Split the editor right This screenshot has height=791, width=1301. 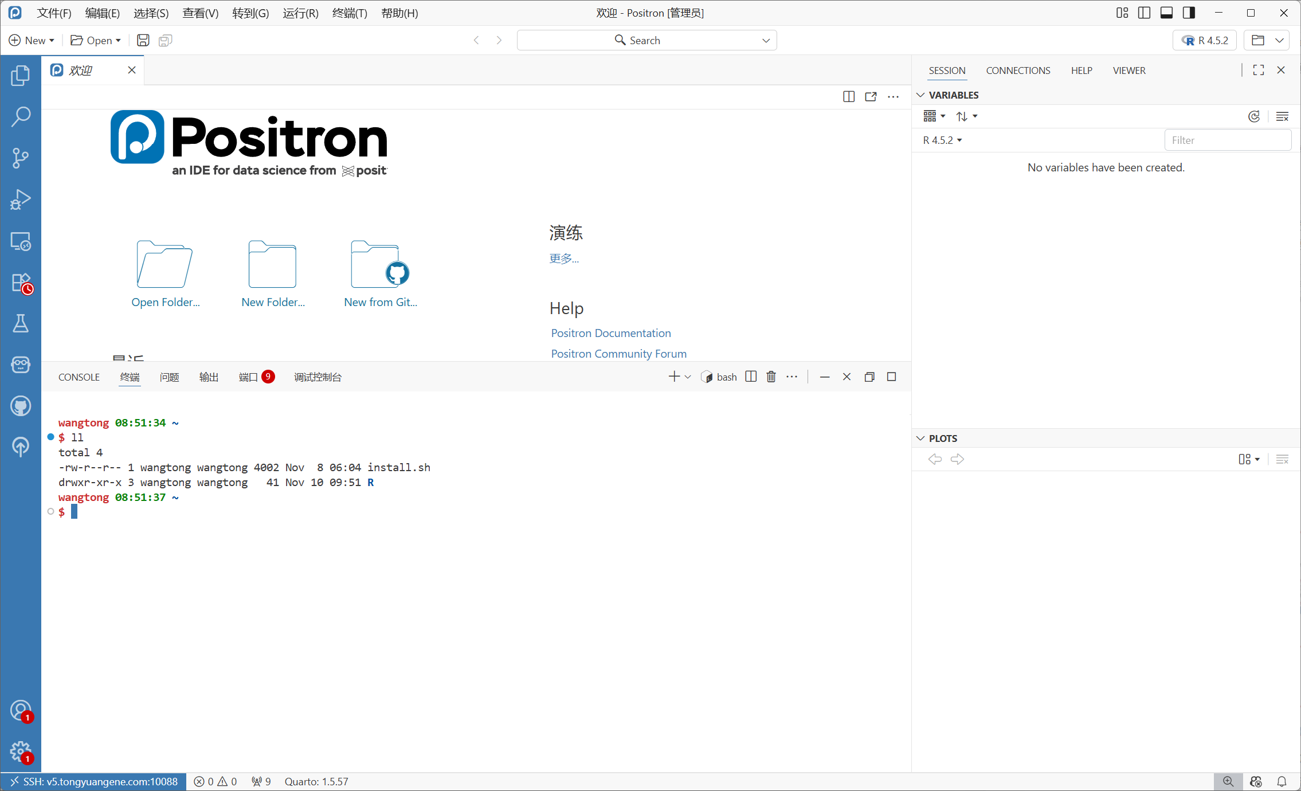tap(849, 96)
